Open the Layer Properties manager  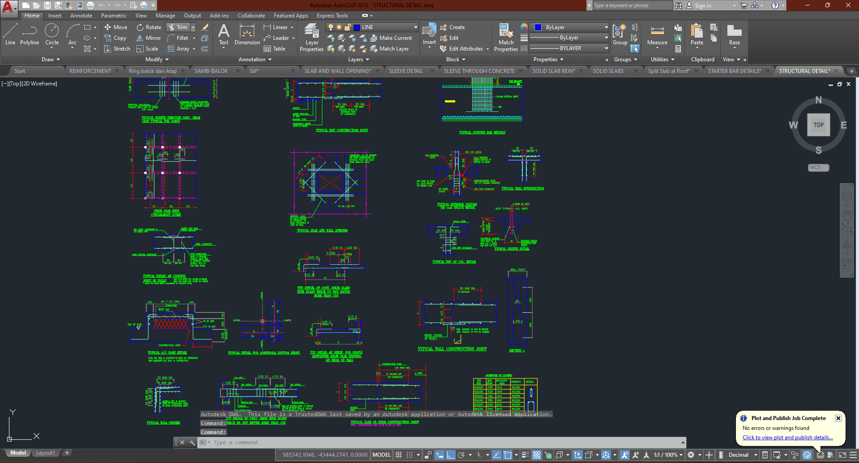pyautogui.click(x=312, y=38)
